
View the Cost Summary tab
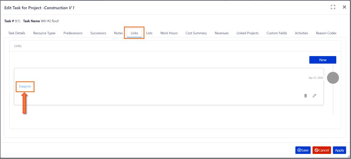coord(196,33)
